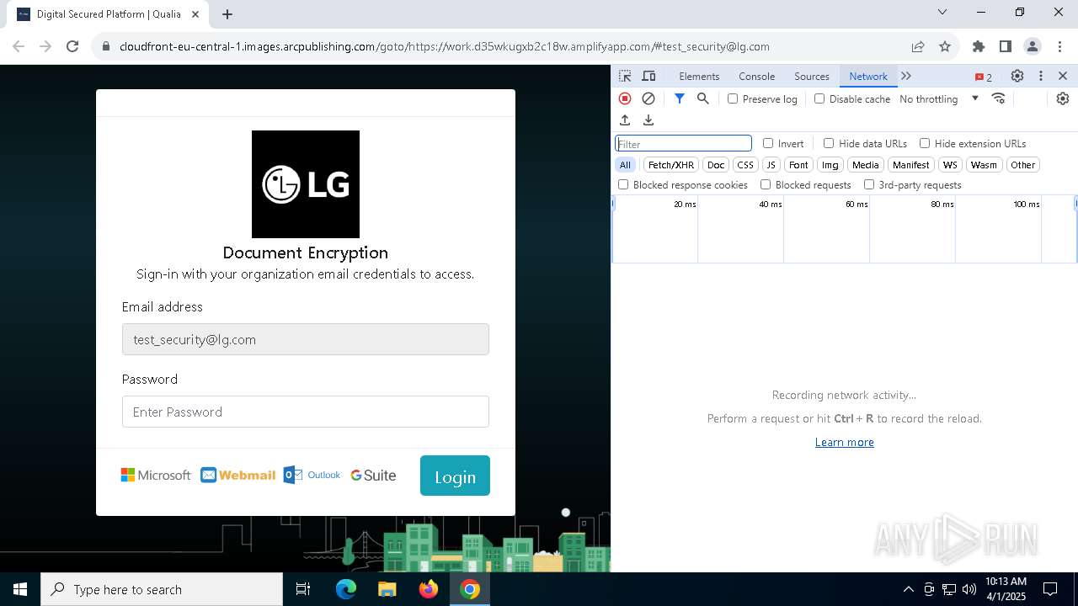The width and height of the screenshot is (1078, 606).
Task: View site information lock icon
Action: point(106,46)
